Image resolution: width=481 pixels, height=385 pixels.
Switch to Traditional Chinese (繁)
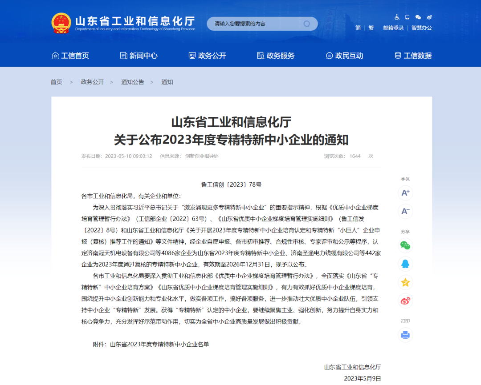click(371, 27)
